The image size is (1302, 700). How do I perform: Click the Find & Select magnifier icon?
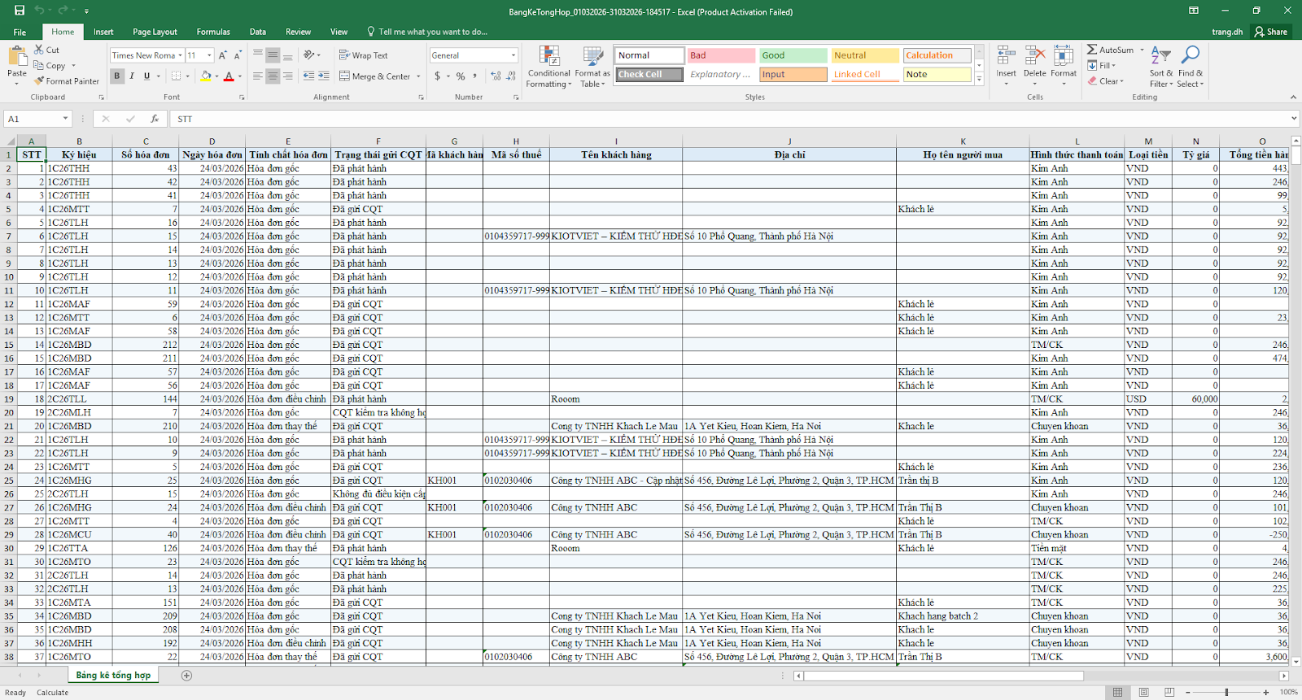(x=1190, y=55)
